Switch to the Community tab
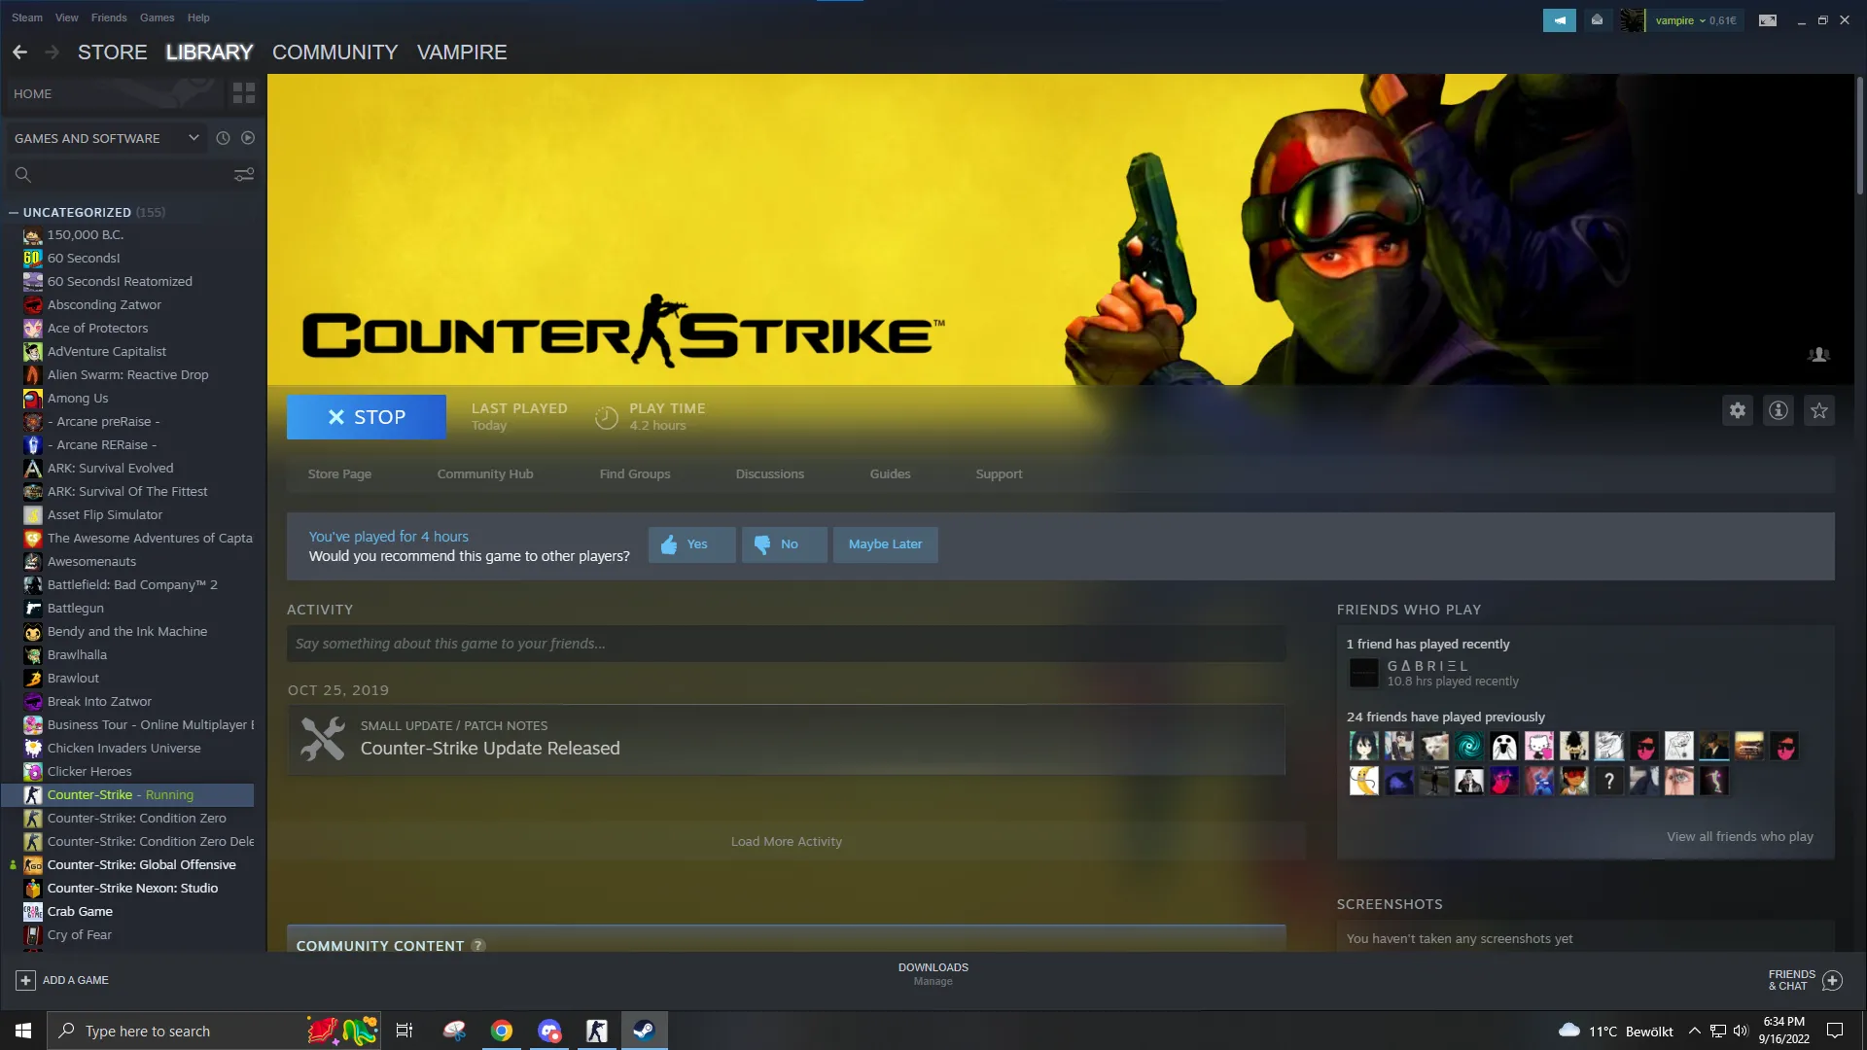The height and width of the screenshot is (1050, 1867). 335,52
